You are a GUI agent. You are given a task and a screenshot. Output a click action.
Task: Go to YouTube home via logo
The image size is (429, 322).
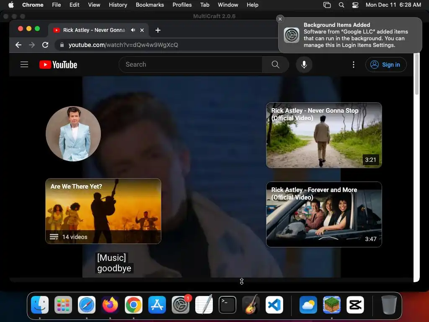click(x=58, y=65)
